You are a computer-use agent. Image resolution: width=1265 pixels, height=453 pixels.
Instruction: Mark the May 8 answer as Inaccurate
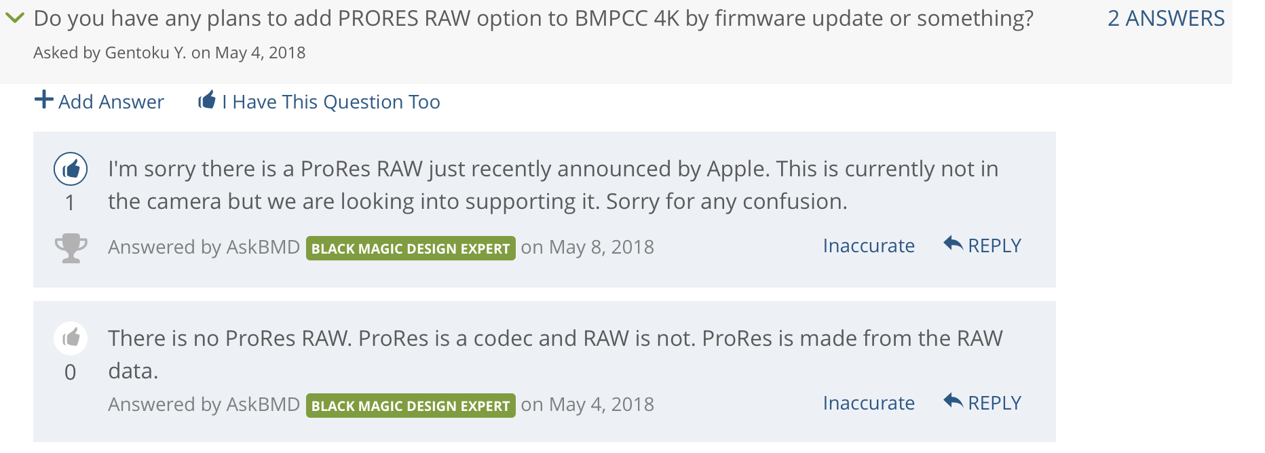869,245
